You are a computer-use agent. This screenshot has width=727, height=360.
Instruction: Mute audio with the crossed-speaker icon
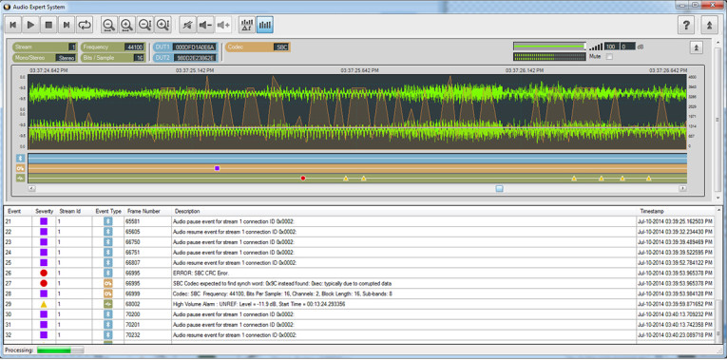[187, 25]
